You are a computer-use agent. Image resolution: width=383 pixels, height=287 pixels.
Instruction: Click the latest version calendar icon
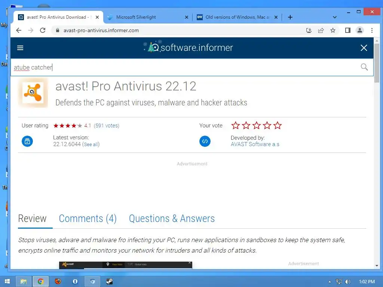pos(27,141)
